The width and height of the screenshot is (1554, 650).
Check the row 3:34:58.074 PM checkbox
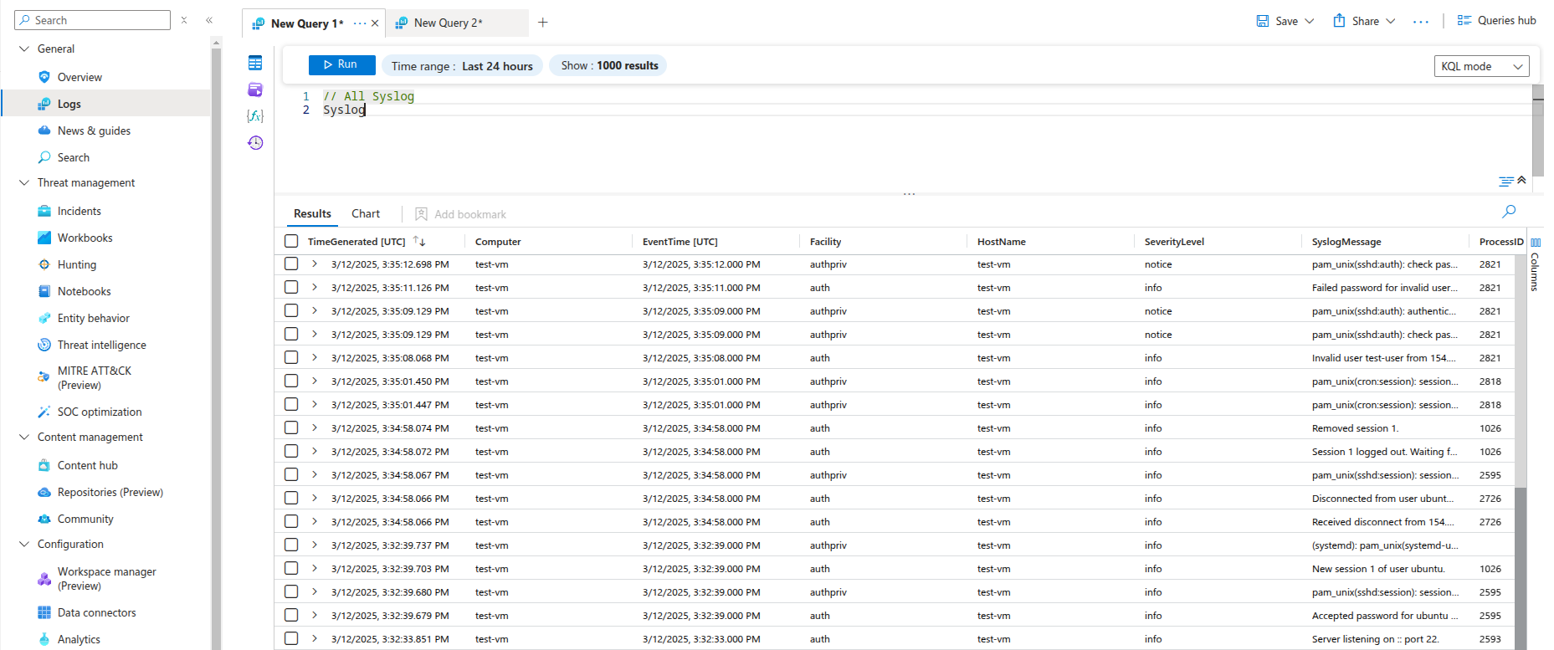point(291,427)
